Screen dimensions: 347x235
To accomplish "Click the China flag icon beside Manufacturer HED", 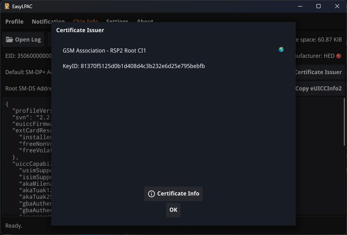I will coord(339,56).
